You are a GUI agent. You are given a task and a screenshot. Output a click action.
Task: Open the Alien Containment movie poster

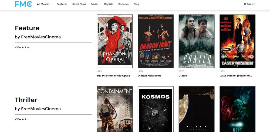(197, 109)
